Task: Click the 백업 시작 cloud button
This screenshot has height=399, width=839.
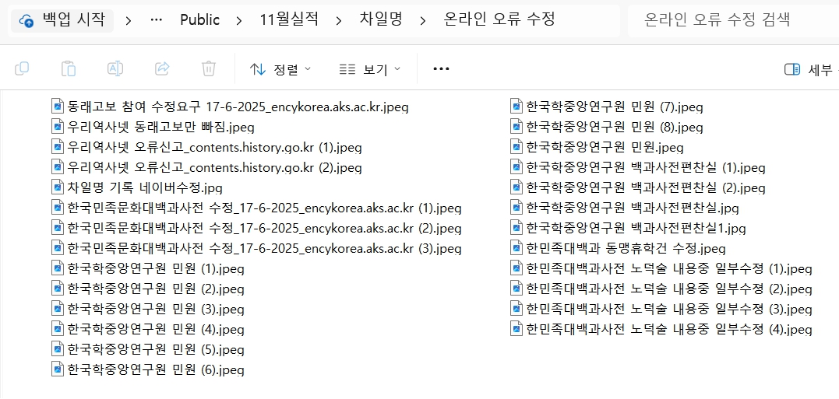Action: [62, 20]
